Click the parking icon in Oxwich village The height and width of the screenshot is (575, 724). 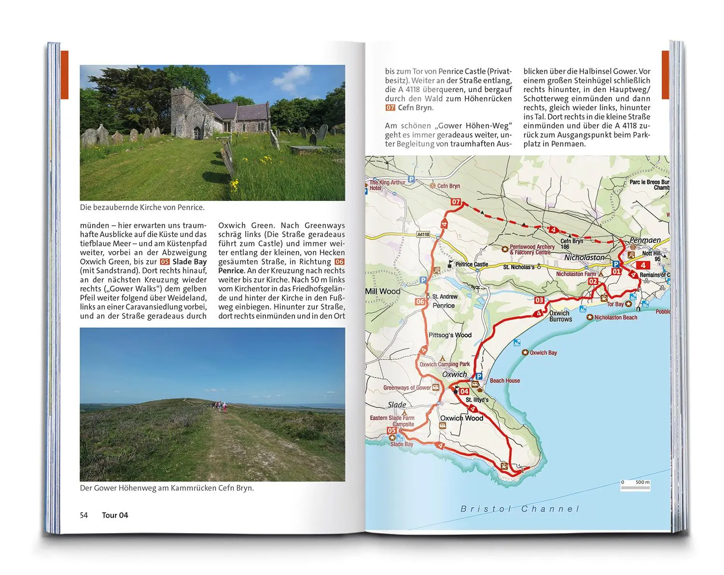pyautogui.click(x=479, y=377)
